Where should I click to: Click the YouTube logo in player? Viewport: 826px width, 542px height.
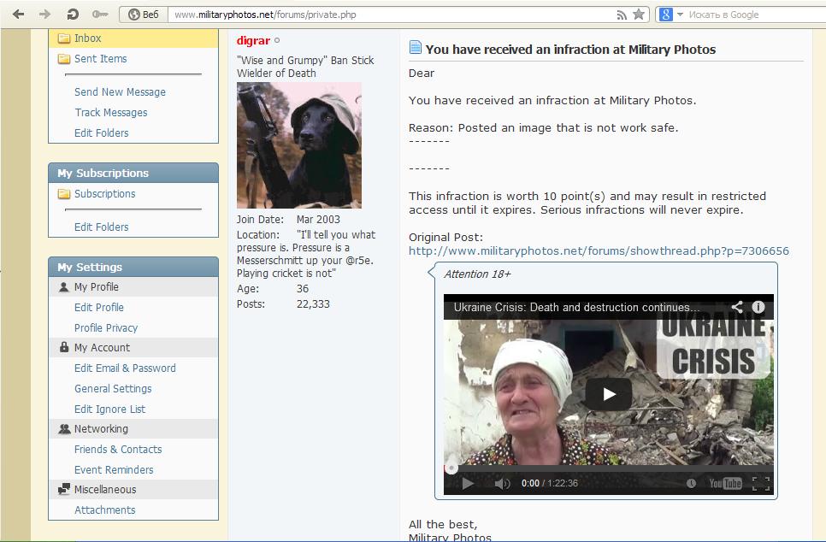tap(725, 483)
